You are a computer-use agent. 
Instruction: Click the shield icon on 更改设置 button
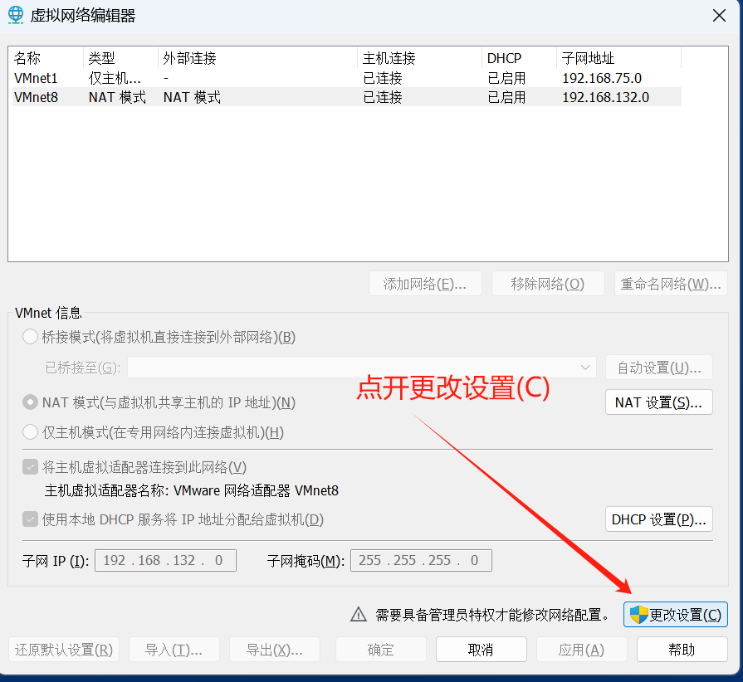pyautogui.click(x=638, y=615)
